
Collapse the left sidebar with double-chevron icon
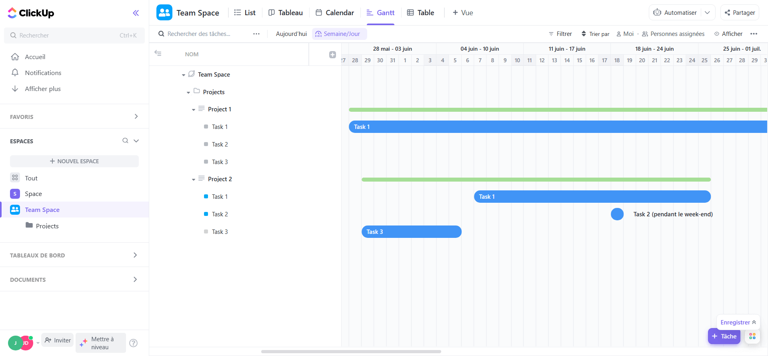136,13
